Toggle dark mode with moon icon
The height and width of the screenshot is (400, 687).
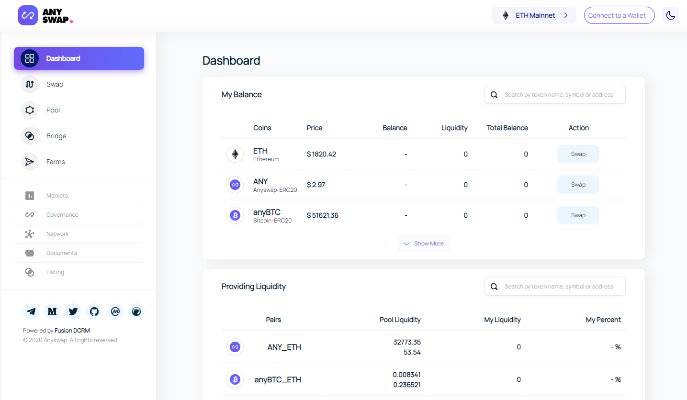click(x=671, y=15)
